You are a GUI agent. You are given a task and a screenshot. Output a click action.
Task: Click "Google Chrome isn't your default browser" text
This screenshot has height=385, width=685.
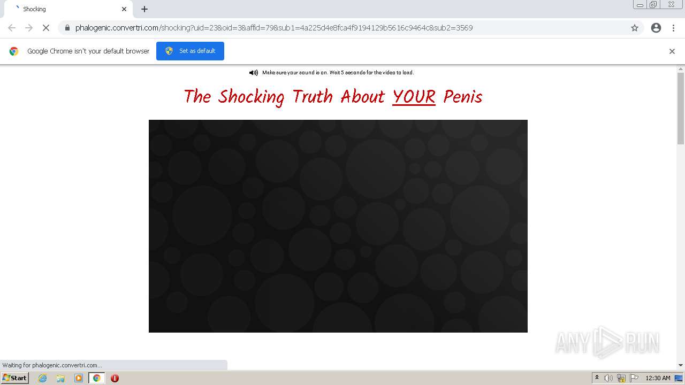point(88,51)
